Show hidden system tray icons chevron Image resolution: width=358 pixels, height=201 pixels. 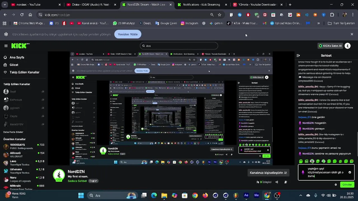(x=301, y=195)
